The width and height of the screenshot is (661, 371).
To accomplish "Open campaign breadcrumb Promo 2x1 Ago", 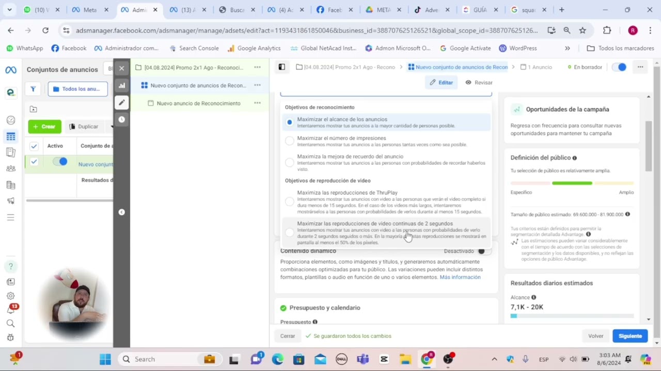I will 345,67.
